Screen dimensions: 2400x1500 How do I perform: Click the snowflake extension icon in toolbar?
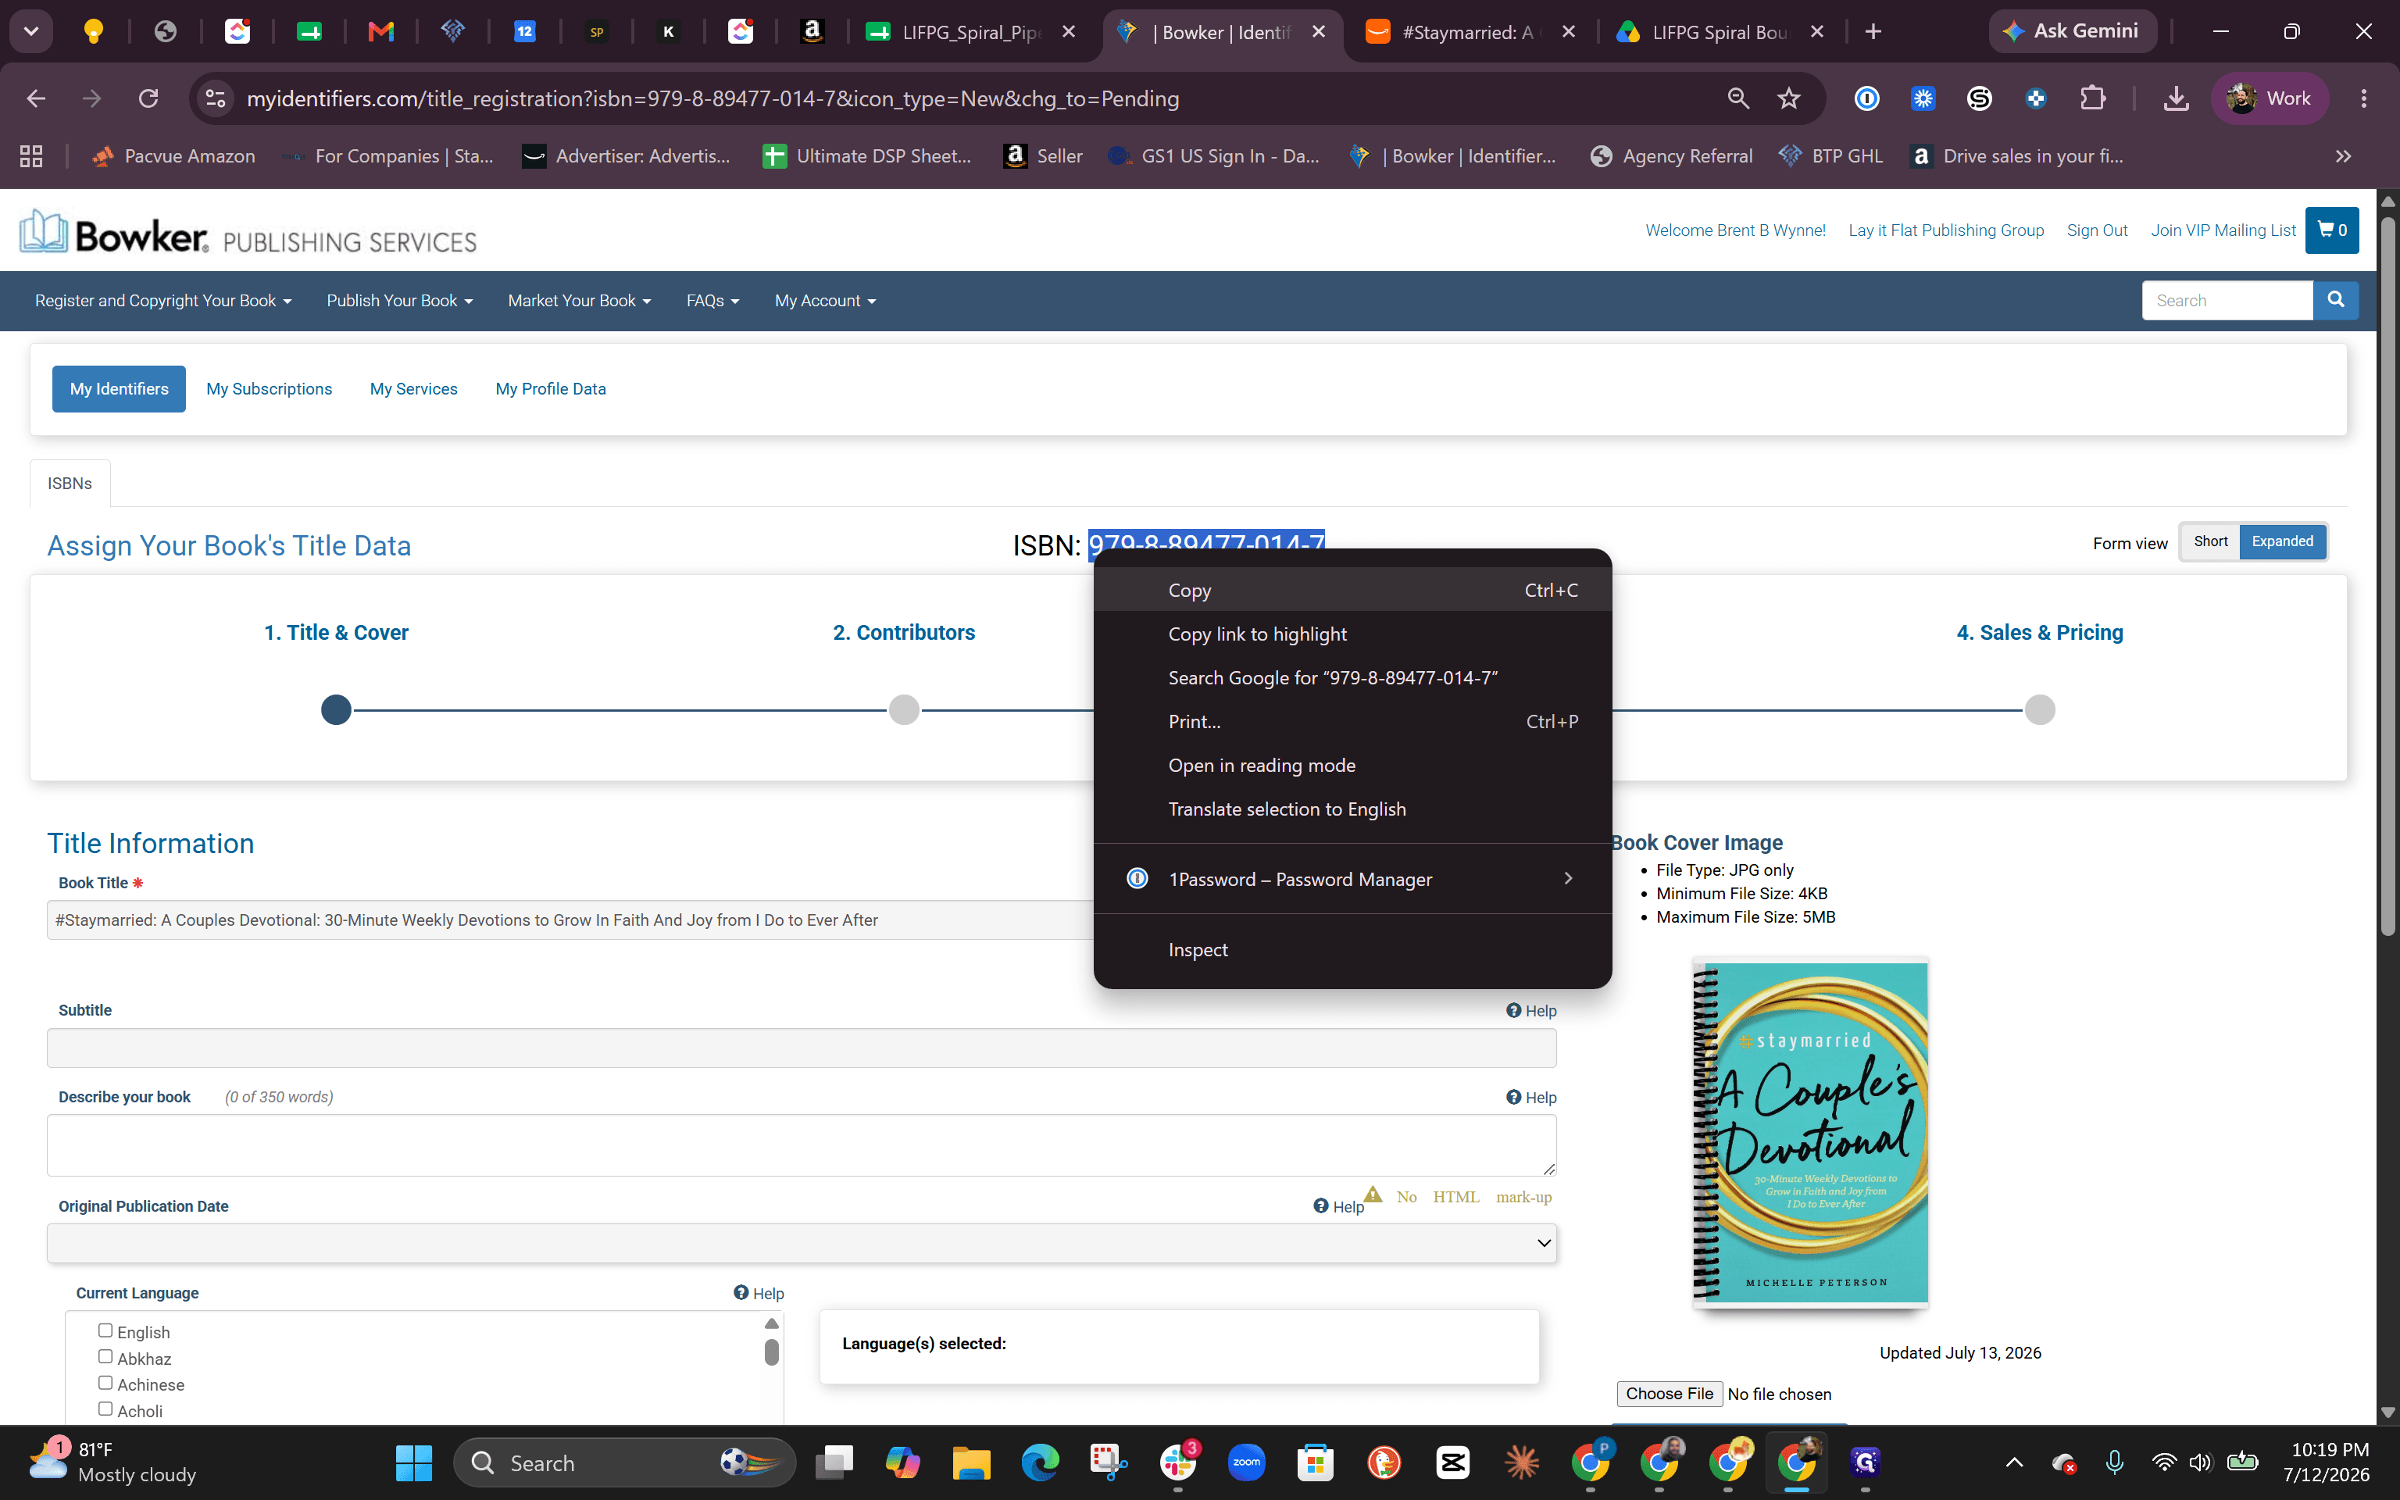click(1923, 98)
